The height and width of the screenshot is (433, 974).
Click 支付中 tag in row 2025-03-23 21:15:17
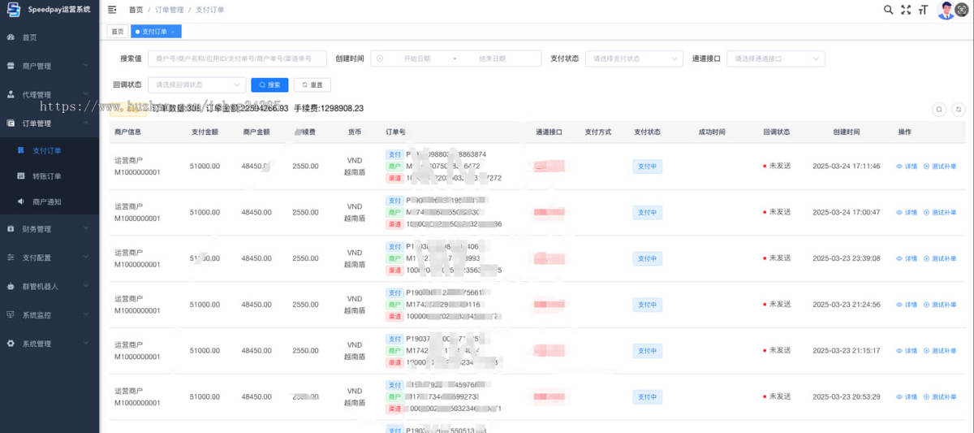click(x=647, y=351)
